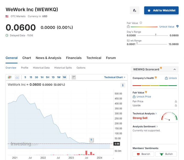View the Historical Data sub-tab
The height and width of the screenshot is (160, 184).
pyautogui.click(x=41, y=68)
